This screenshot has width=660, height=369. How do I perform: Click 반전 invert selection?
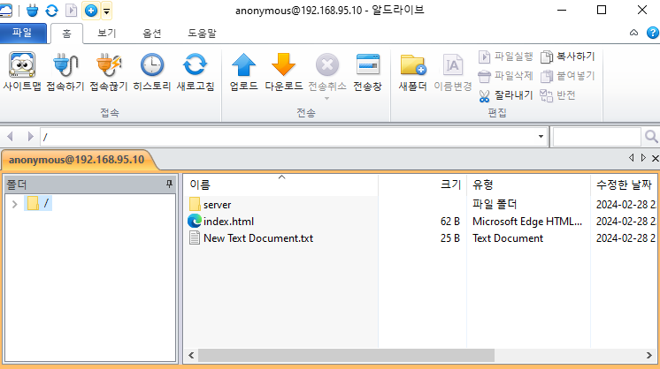[557, 95]
